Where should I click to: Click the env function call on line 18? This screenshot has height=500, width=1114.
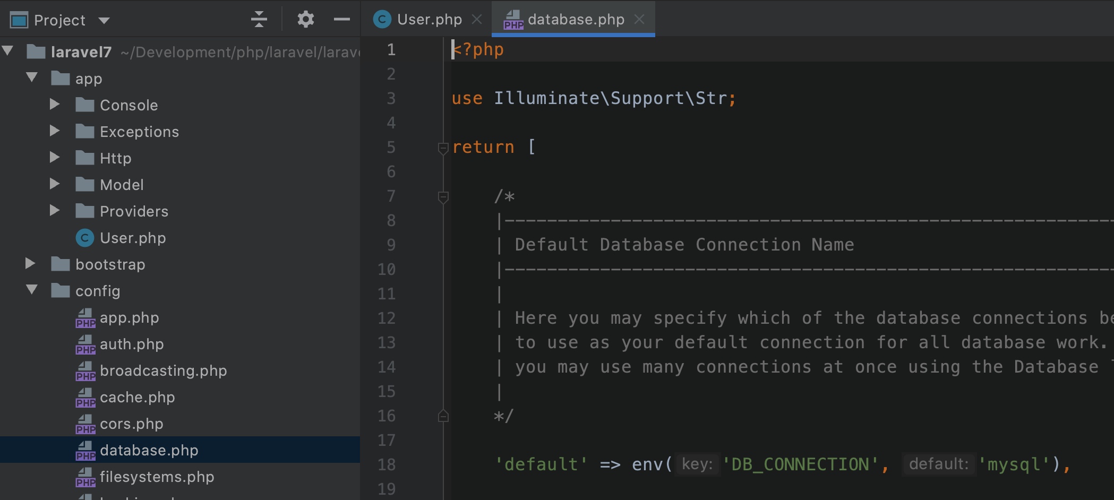[x=647, y=464]
